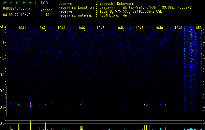The image size is (205, 130).
Task: Click the 1050 time axis marker
Action: point(198,28)
